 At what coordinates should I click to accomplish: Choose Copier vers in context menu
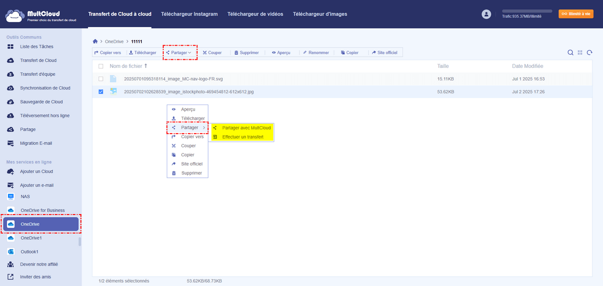click(187, 137)
